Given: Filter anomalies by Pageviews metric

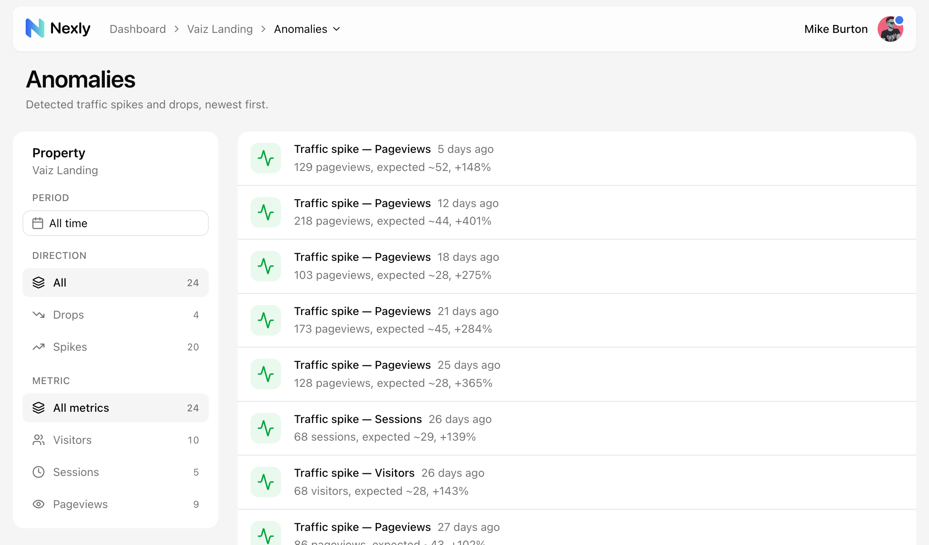Looking at the screenshot, I should tap(116, 504).
